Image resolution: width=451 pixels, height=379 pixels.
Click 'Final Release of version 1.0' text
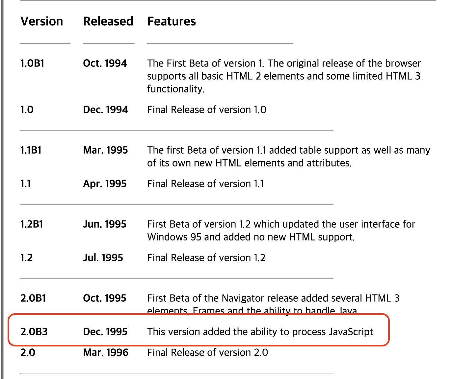(207, 110)
